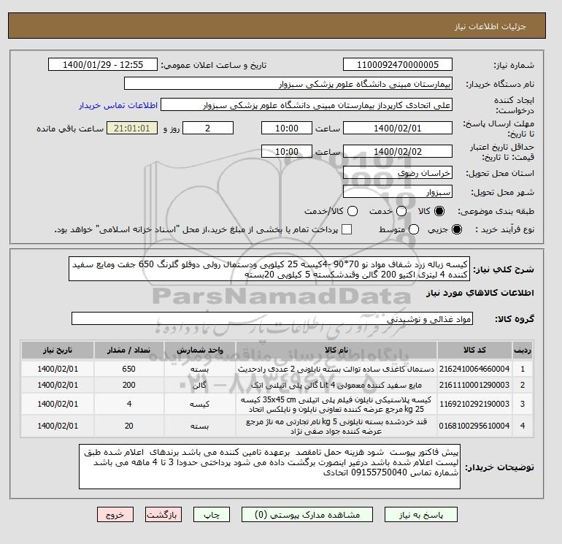Click the general need description text box
Screen dimensions: 562x544
(x=269, y=269)
